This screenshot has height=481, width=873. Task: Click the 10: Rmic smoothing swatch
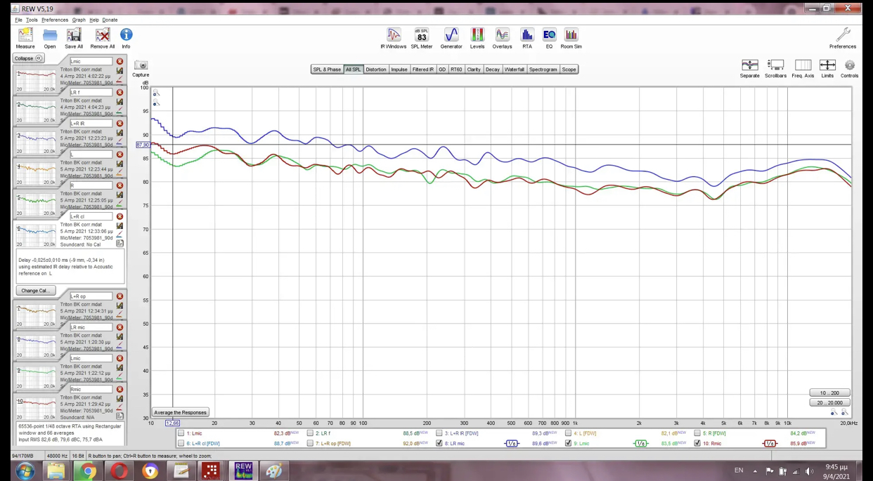(770, 444)
